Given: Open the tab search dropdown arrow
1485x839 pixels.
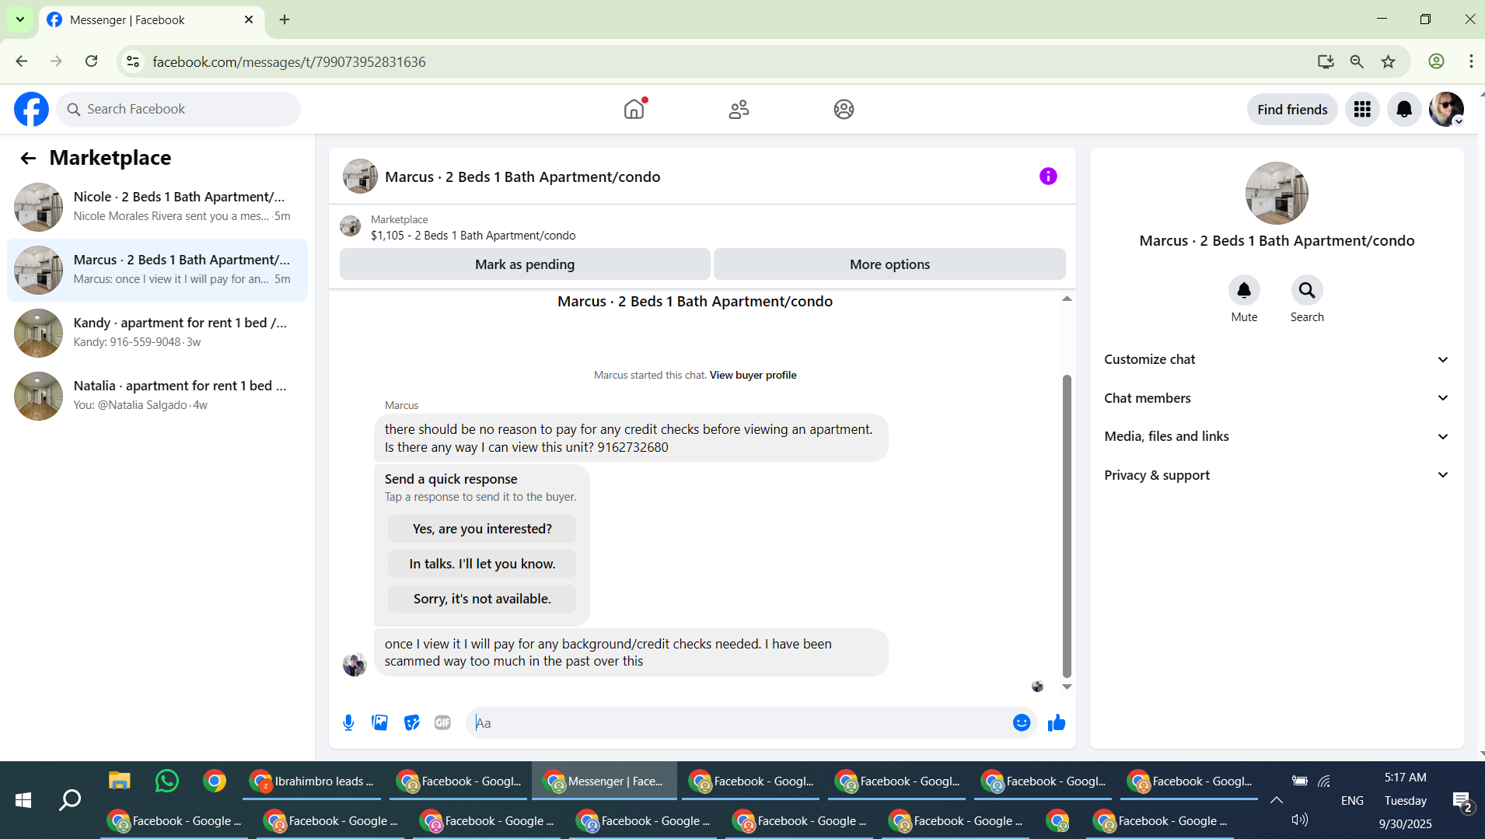Looking at the screenshot, I should tap(20, 19).
